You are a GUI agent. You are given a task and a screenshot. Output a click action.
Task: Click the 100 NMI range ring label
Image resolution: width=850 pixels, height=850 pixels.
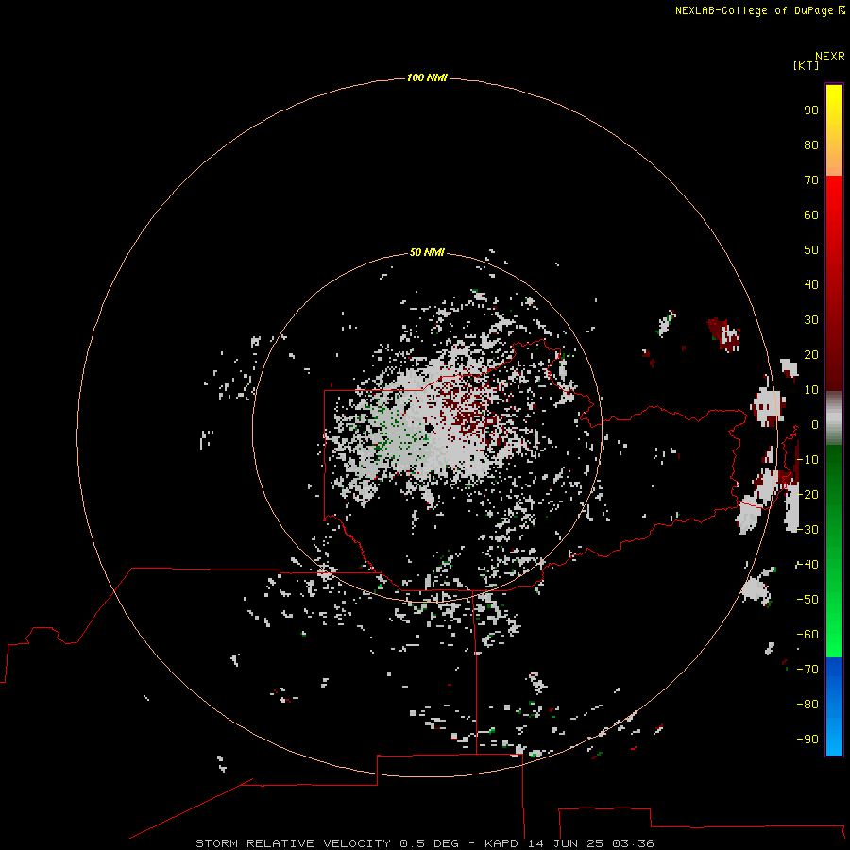(x=427, y=77)
